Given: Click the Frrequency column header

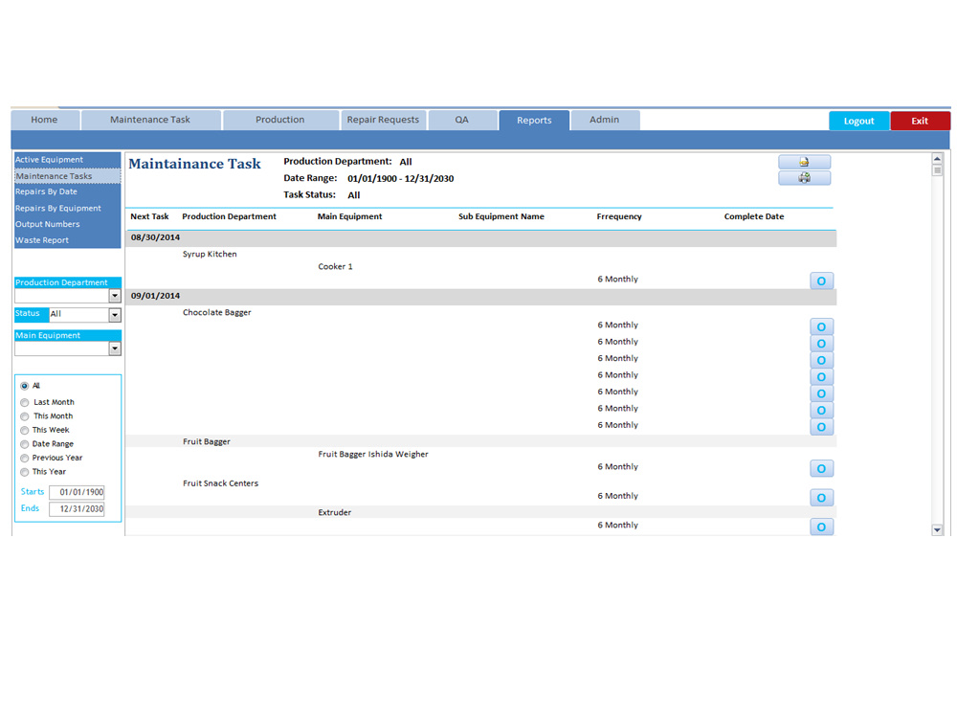Looking at the screenshot, I should [x=619, y=216].
